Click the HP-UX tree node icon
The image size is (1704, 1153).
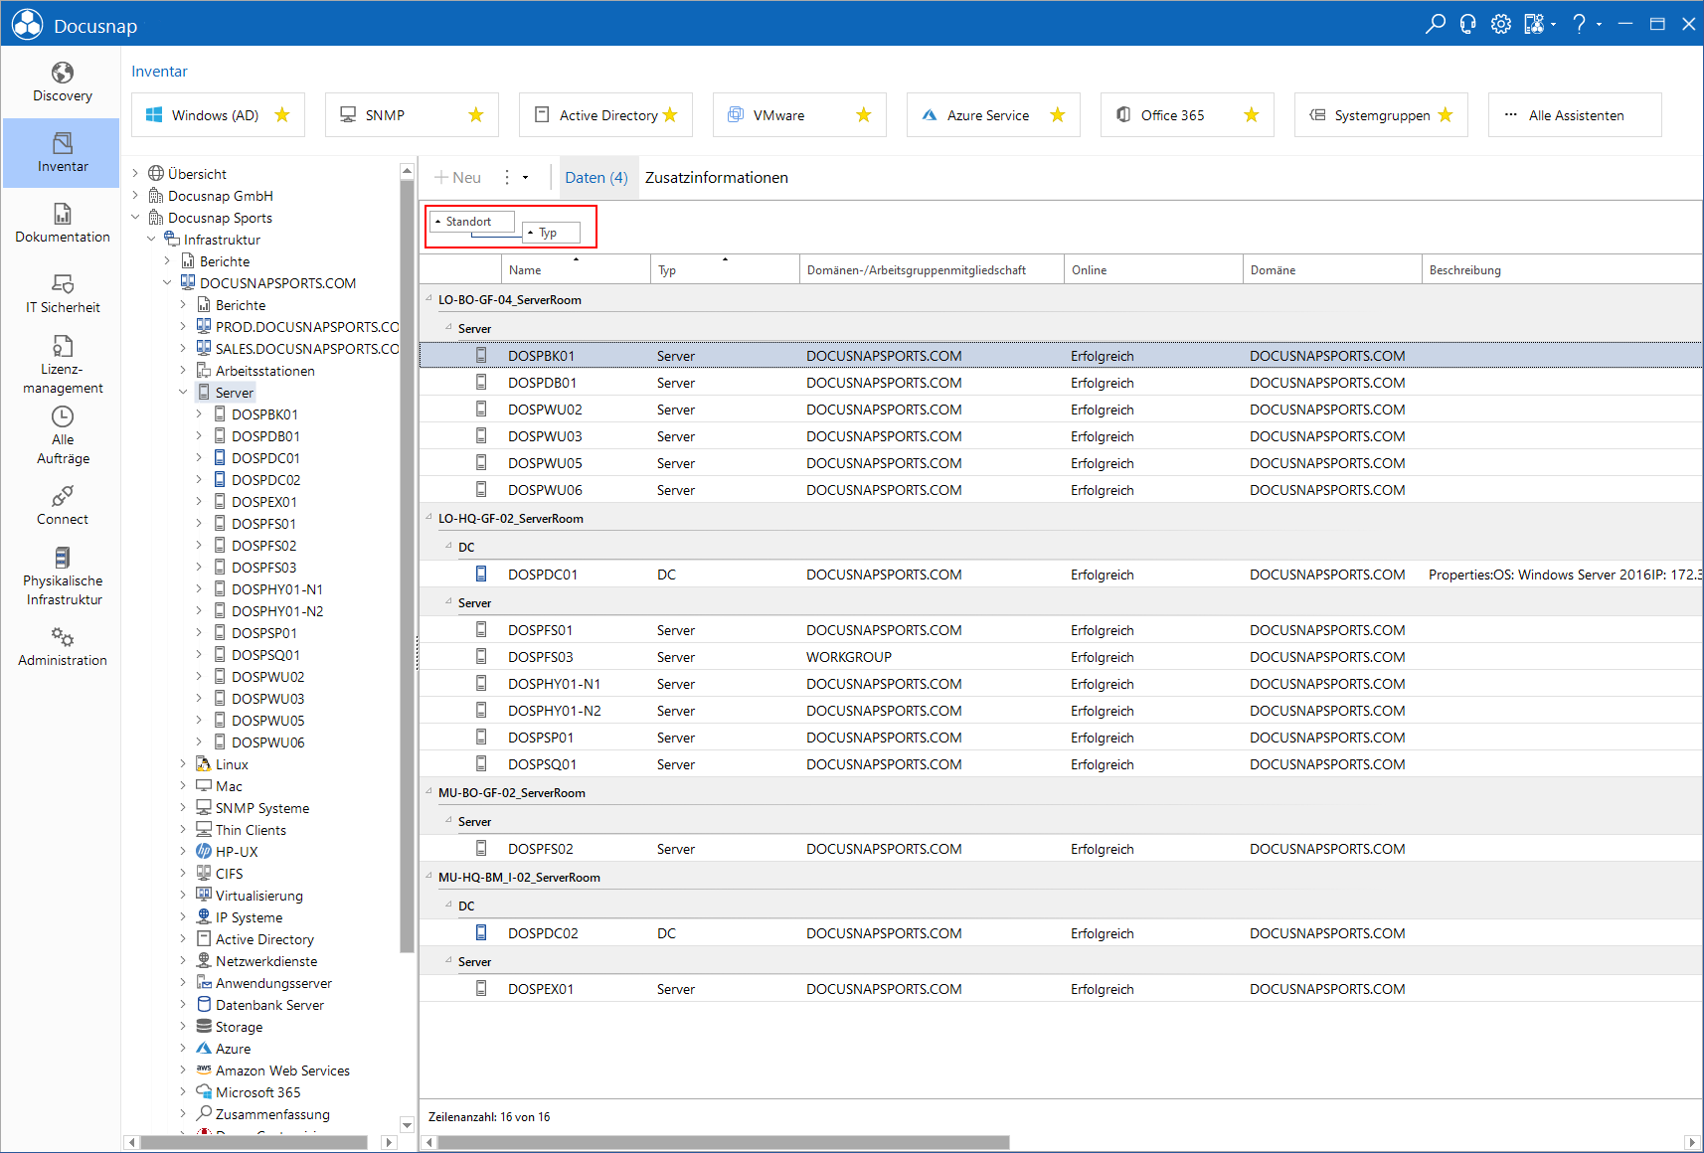[x=204, y=851]
